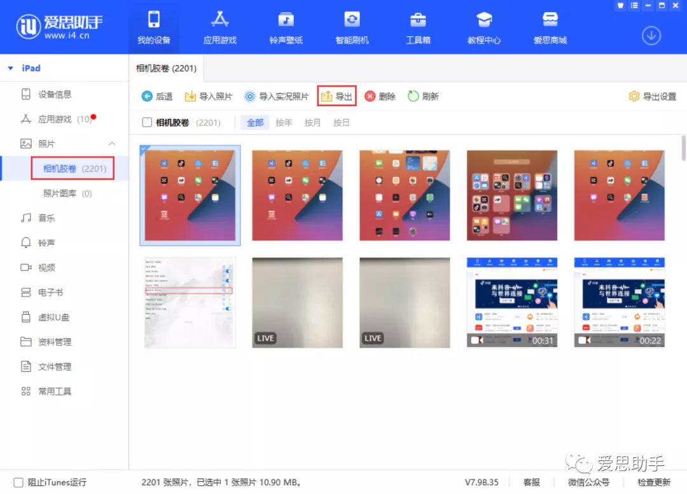Open 教程中心 tutorial center
Image resolution: width=687 pixels, height=494 pixels.
pos(483,27)
